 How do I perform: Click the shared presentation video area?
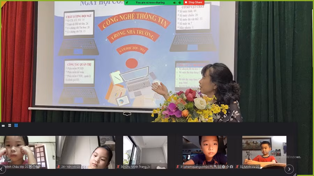157,62
